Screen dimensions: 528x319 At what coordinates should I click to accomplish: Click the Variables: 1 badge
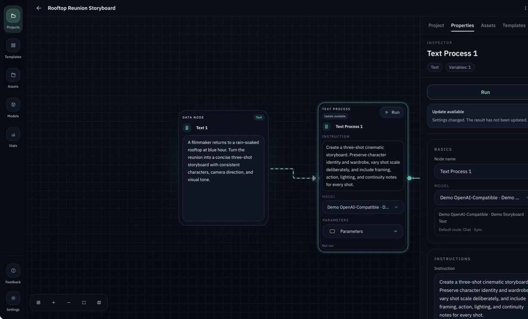point(460,67)
